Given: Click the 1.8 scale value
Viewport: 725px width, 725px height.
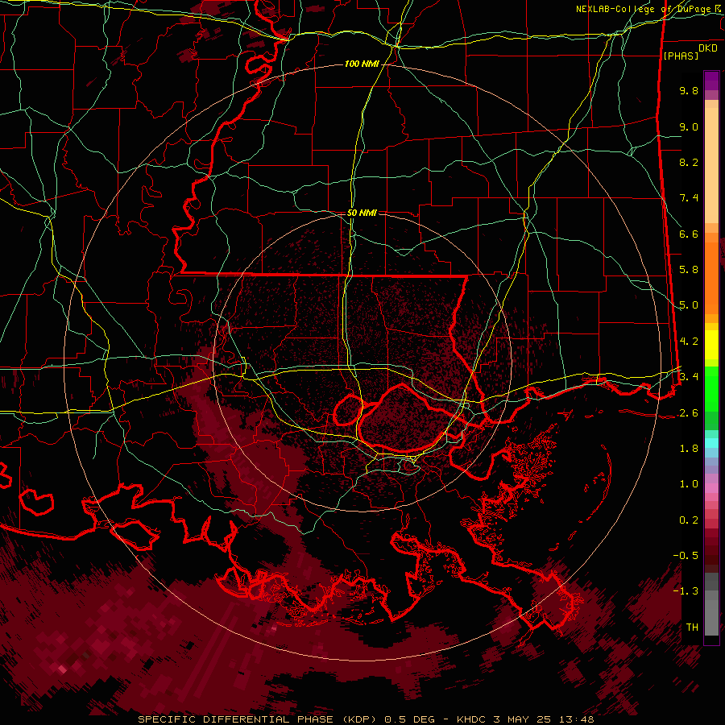Looking at the screenshot, I should 689,449.
